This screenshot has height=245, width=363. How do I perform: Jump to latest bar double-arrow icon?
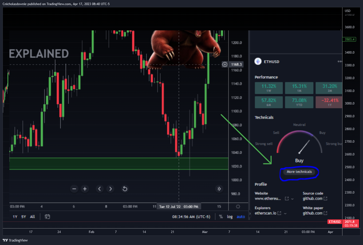tap(219, 189)
